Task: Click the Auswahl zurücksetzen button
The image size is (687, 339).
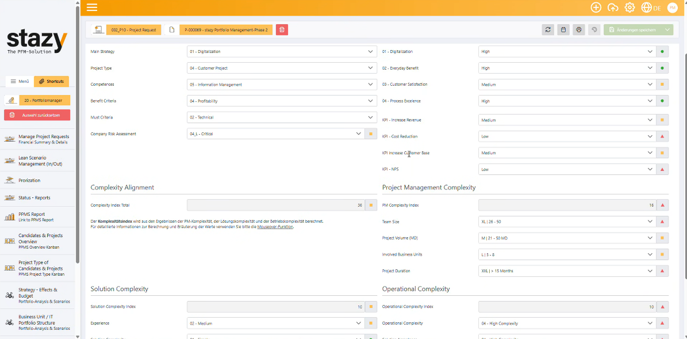Action: (x=37, y=115)
